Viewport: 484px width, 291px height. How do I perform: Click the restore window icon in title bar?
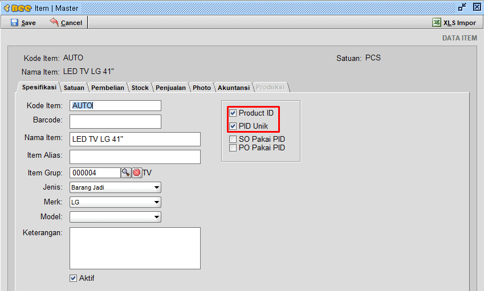point(462,8)
